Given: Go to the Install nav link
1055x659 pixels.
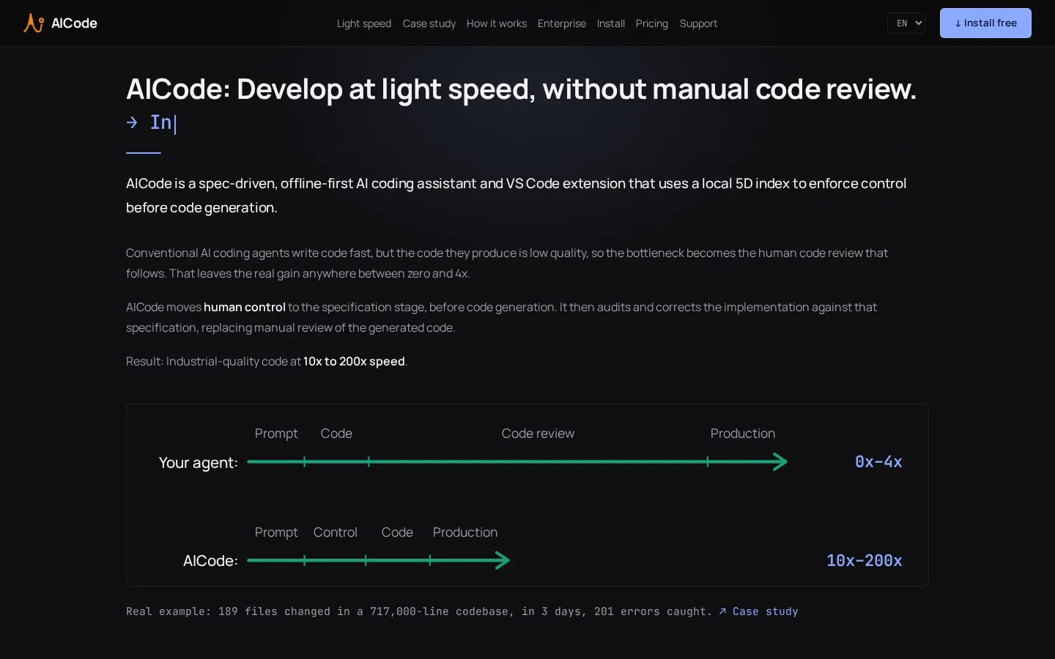Looking at the screenshot, I should [x=611, y=23].
